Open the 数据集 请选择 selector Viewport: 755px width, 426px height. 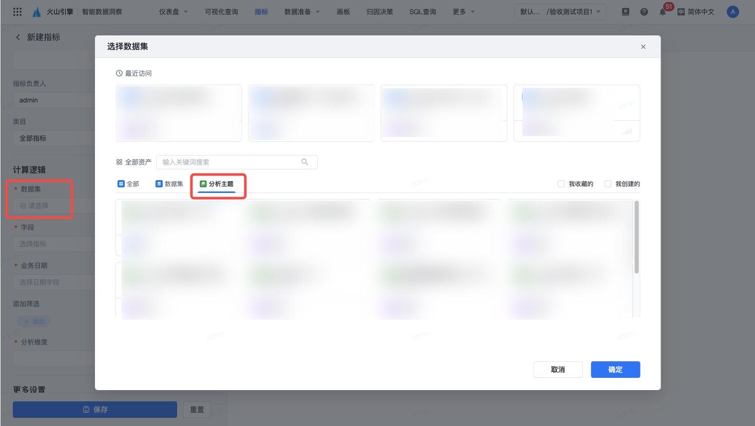click(x=54, y=206)
